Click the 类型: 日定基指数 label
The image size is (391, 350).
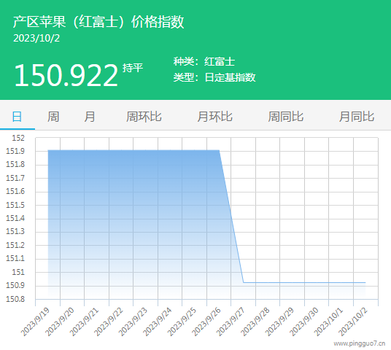pyautogui.click(x=214, y=77)
